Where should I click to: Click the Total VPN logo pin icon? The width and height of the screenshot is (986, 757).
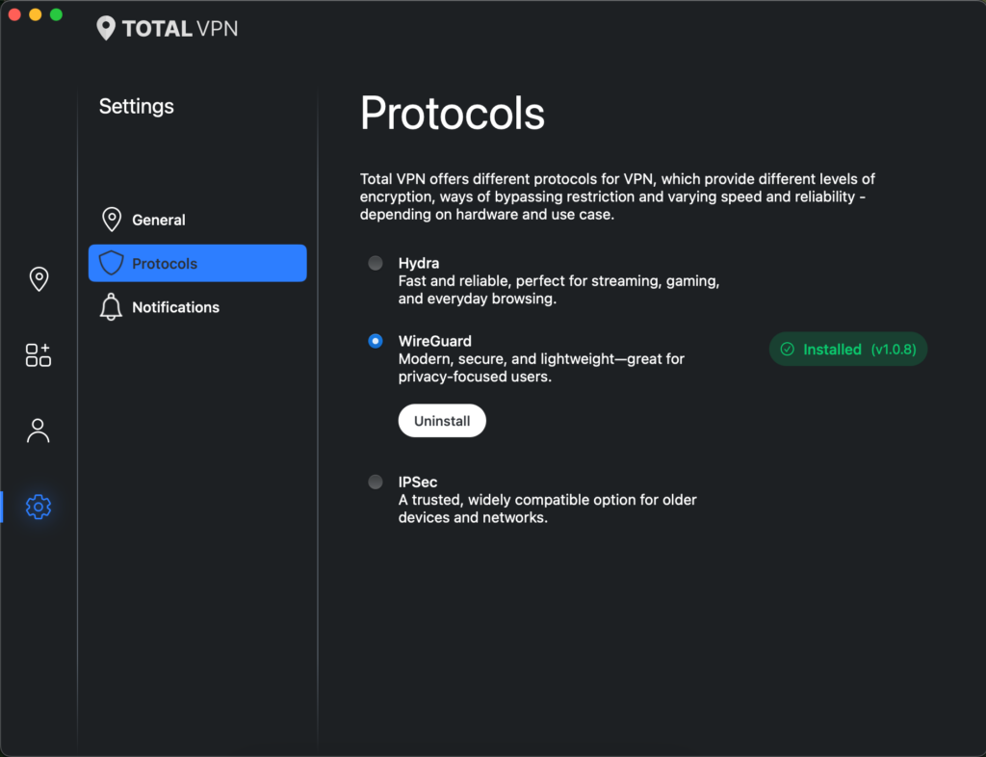pyautogui.click(x=106, y=28)
